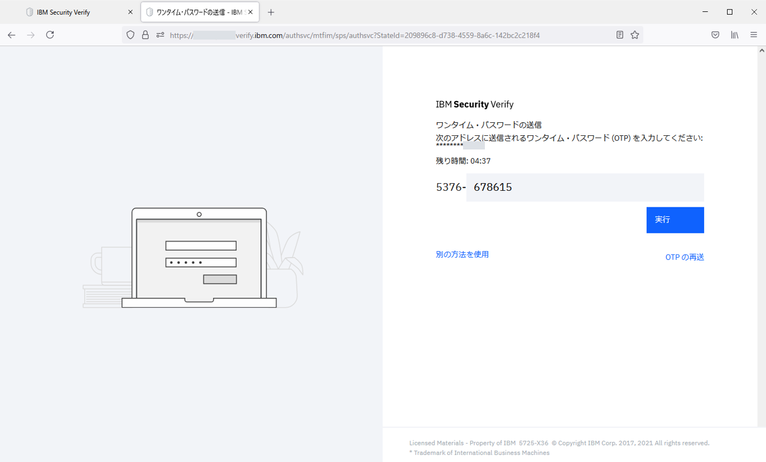Open the Save to Pocket button
This screenshot has height=462, width=766.
coord(715,35)
